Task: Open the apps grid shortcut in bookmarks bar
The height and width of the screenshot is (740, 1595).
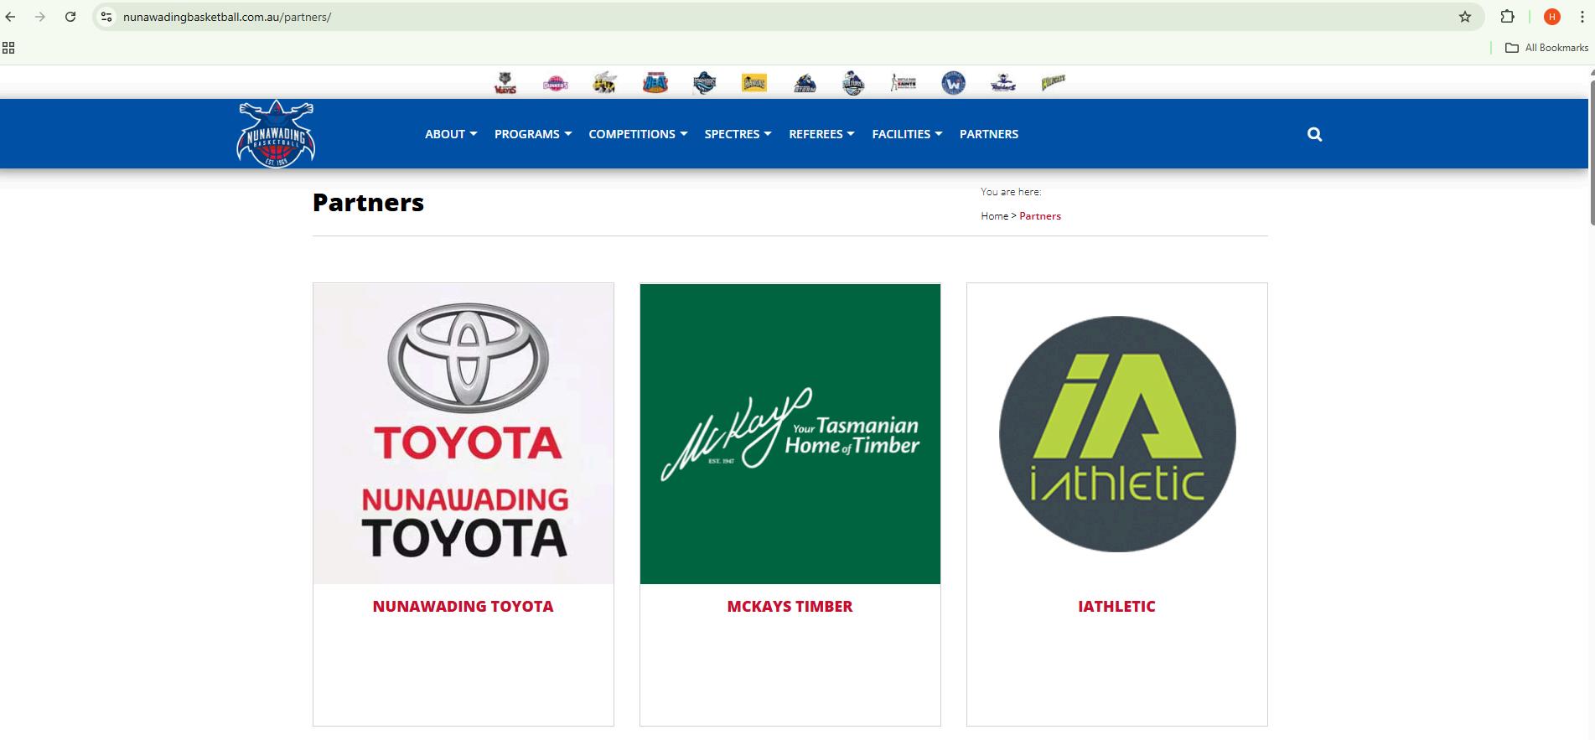Action: pyautogui.click(x=9, y=48)
